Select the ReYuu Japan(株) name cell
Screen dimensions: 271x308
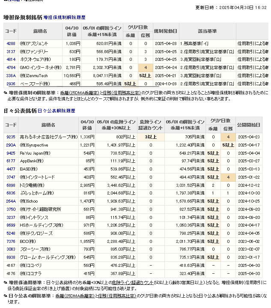click(x=48, y=153)
